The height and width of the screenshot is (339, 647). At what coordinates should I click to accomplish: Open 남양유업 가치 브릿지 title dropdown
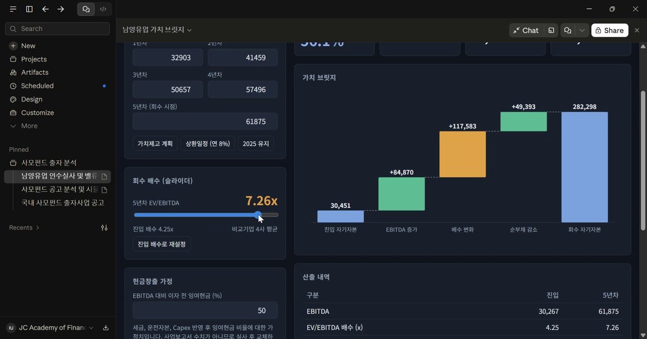coord(157,30)
